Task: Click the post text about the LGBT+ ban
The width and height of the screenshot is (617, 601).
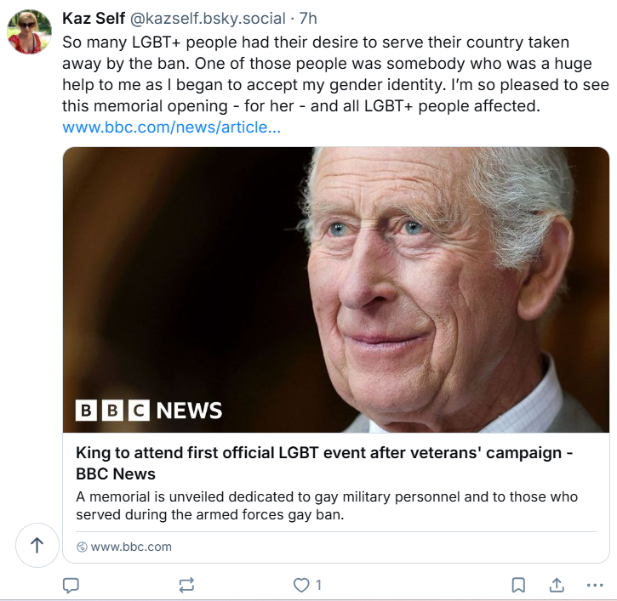Action: (x=315, y=74)
